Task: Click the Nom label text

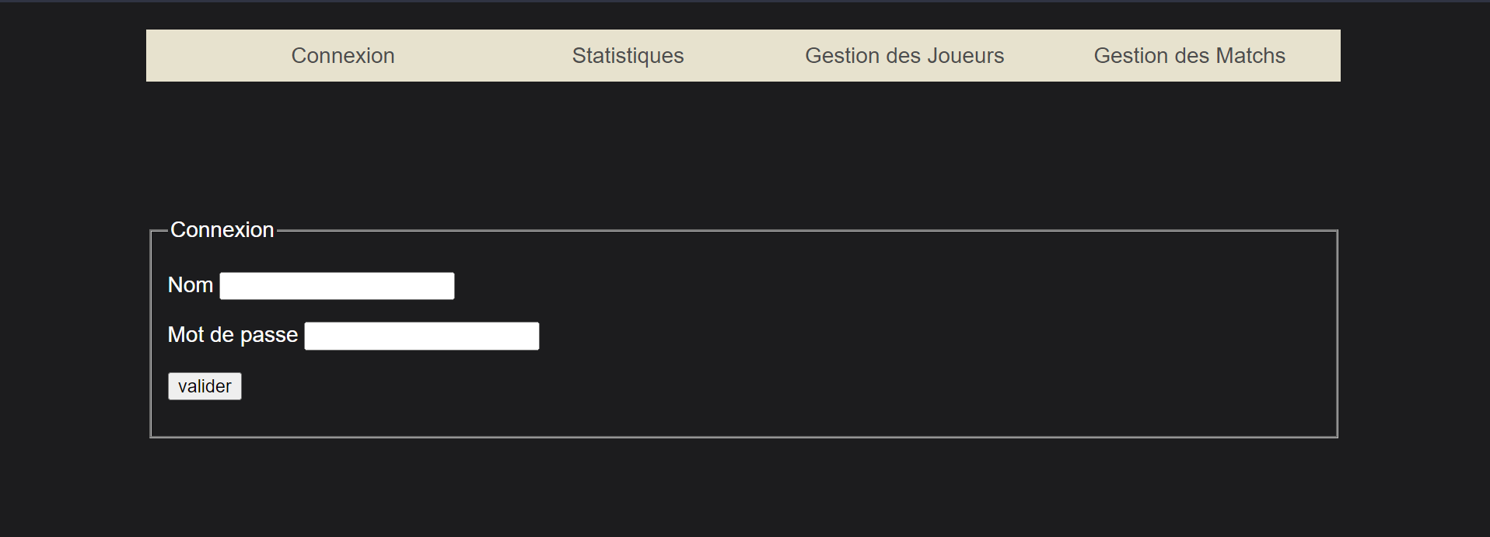Action: tap(189, 284)
